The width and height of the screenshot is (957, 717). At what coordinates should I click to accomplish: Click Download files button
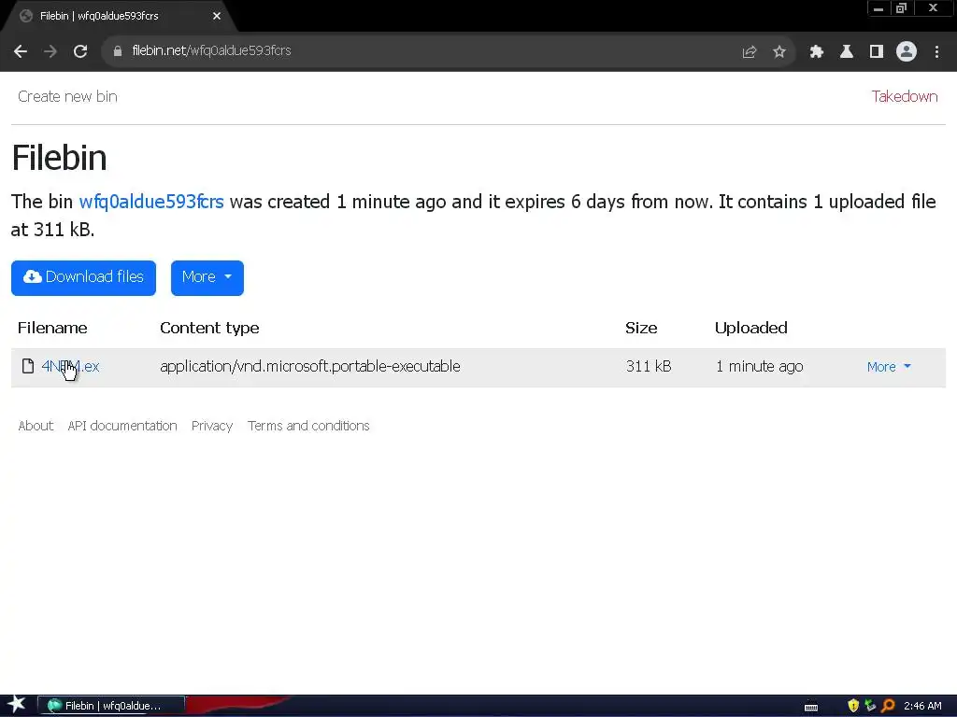[x=83, y=278]
